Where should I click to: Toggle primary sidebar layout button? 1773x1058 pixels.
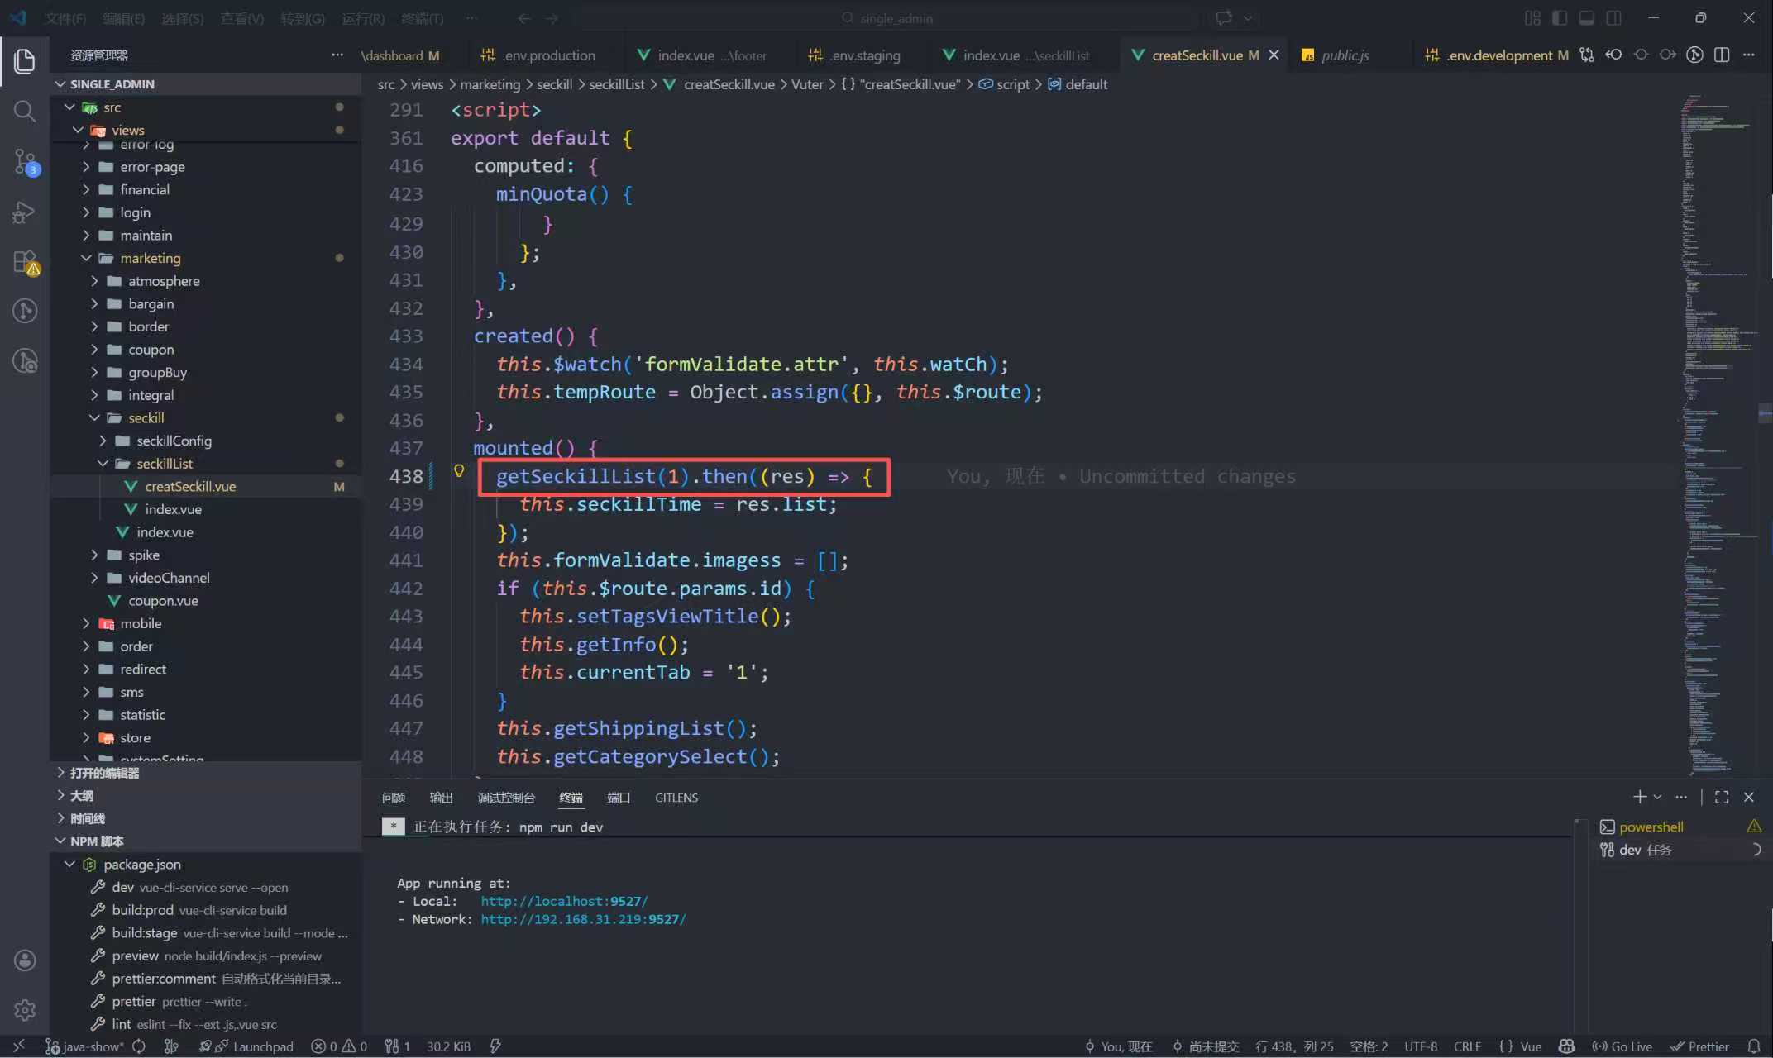pyautogui.click(x=1559, y=17)
